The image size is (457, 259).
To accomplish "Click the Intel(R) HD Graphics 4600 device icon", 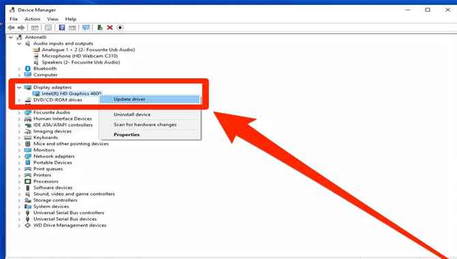I will (x=36, y=93).
